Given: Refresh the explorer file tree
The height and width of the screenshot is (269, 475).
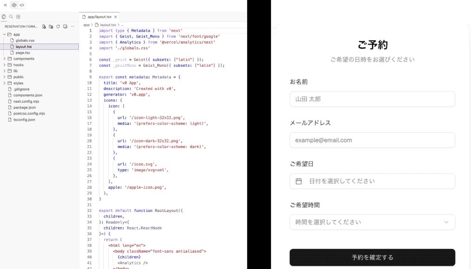Looking at the screenshot, I should pos(58,26).
